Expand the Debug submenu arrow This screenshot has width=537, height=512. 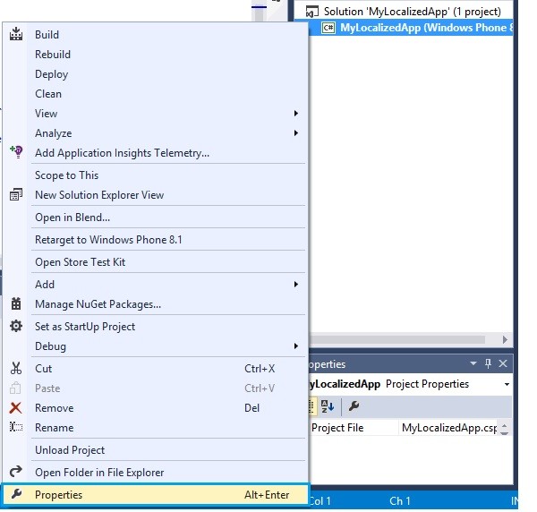click(x=296, y=346)
